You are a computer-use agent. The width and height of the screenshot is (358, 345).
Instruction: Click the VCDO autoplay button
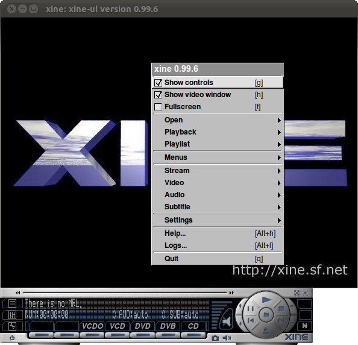92,326
